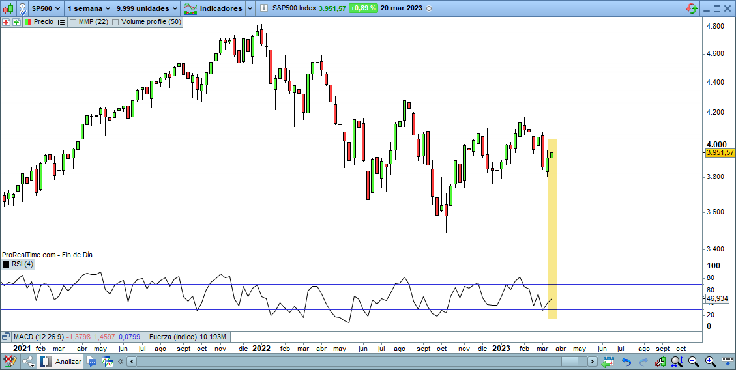Click the 2022 label on time axis
The width and height of the screenshot is (736, 370).
pos(261,349)
